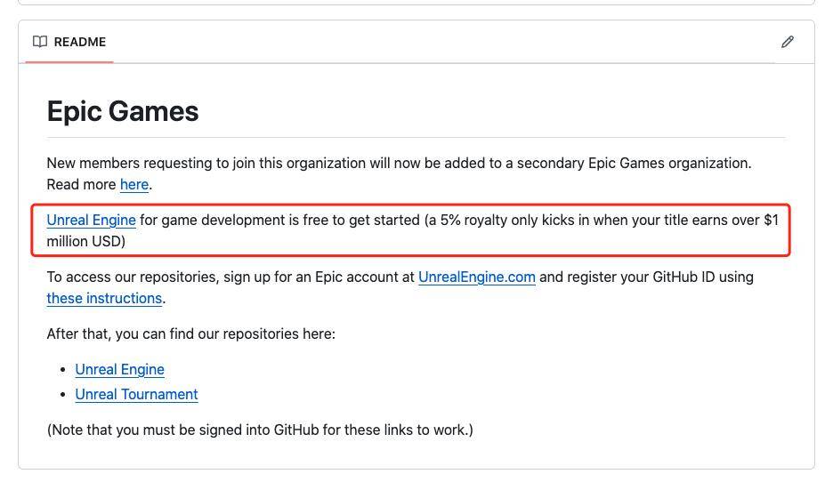This screenshot has width=825, height=482.
Task: Click the book icon beside README
Action: (x=40, y=42)
